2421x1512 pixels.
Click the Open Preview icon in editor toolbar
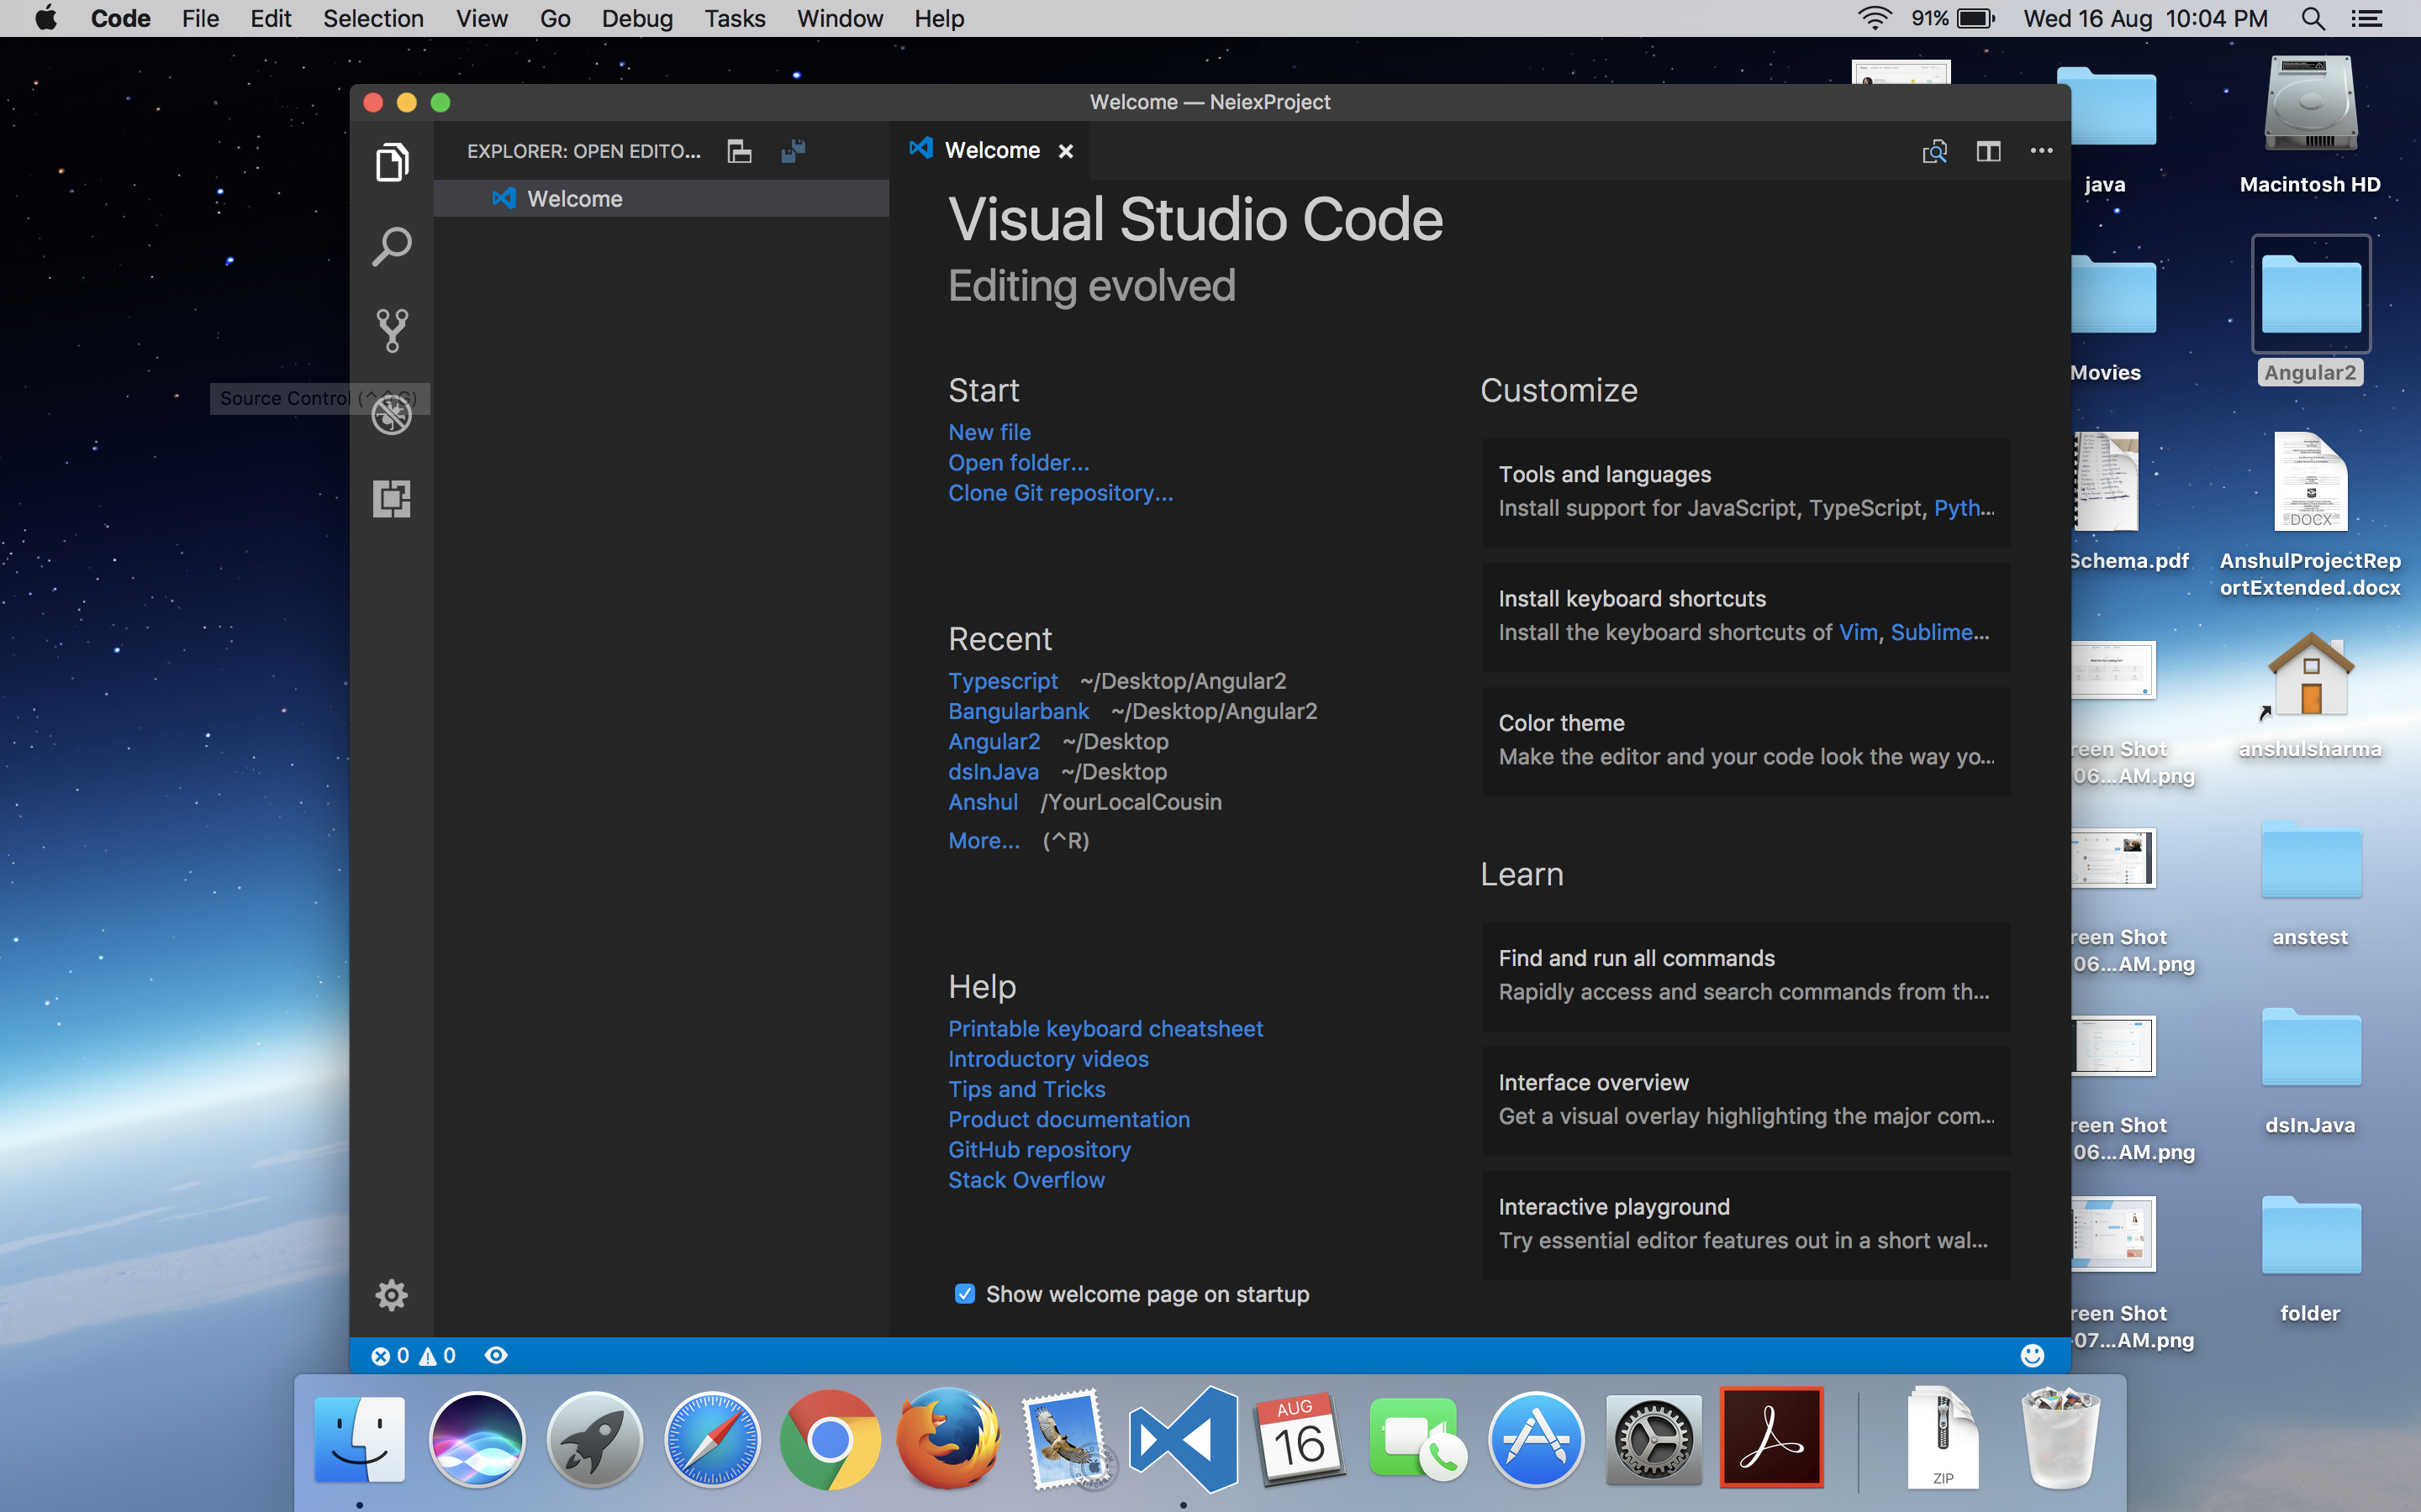[1935, 151]
